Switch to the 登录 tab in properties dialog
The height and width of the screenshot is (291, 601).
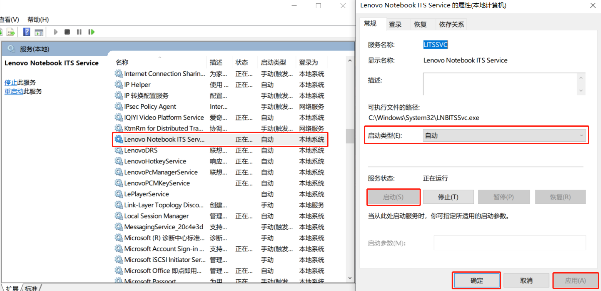pyautogui.click(x=395, y=24)
